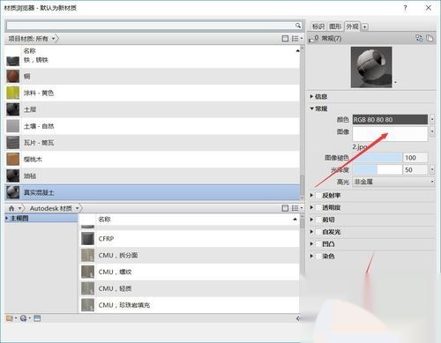
Task: Select the CMU，珍珠岩填充 thumbnail
Action: [x=87, y=305]
